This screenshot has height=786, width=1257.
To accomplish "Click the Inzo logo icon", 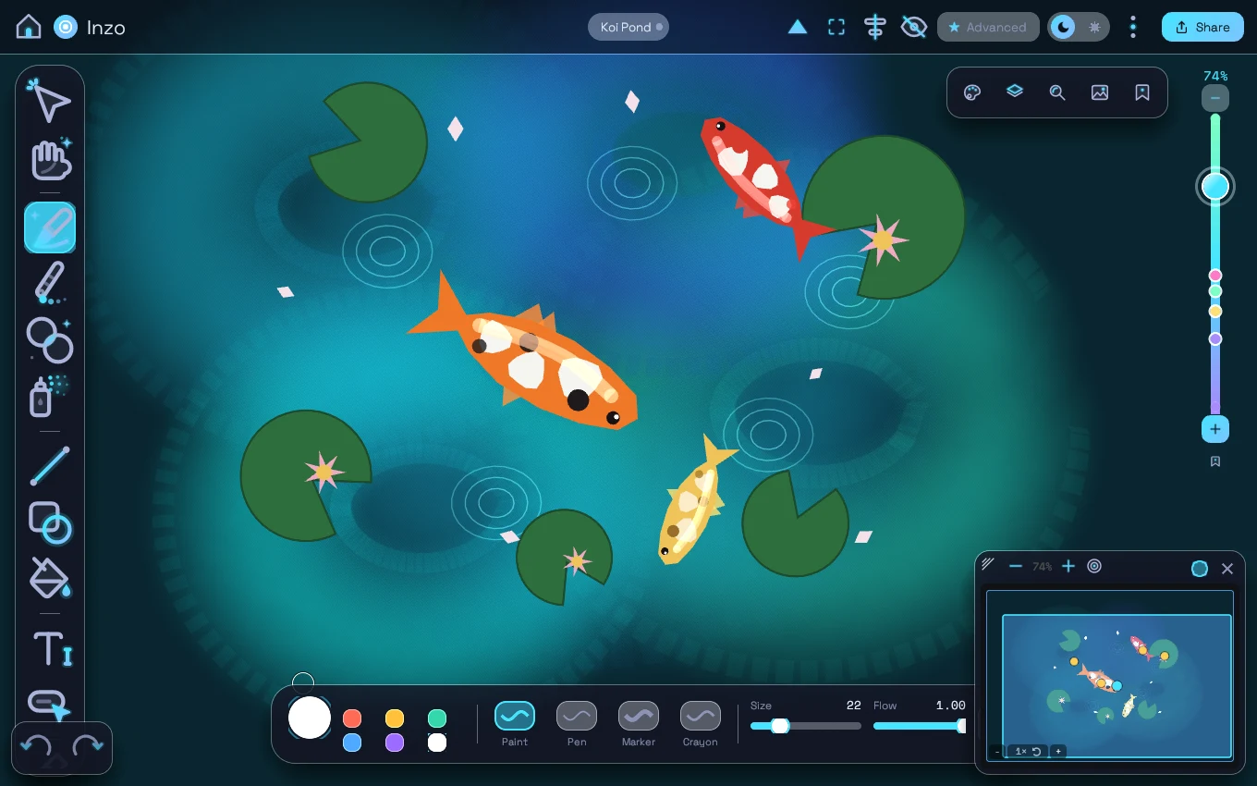I will (66, 27).
